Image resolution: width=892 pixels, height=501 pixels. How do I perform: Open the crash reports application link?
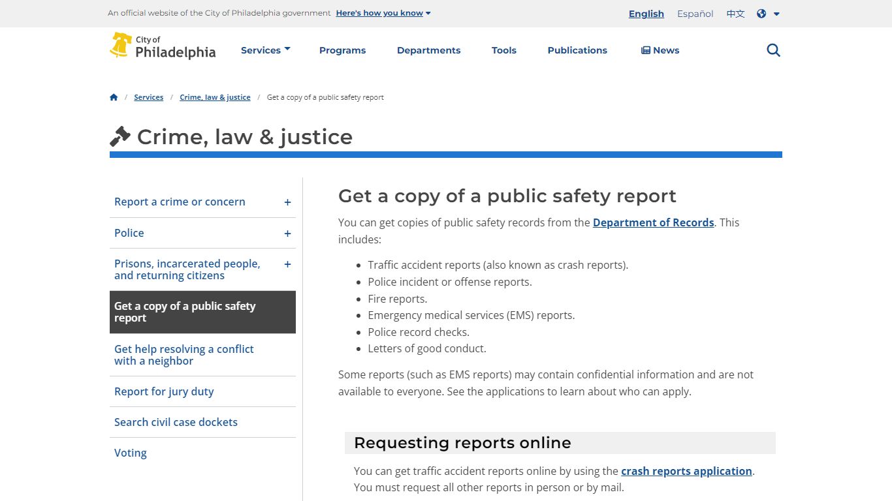click(686, 471)
